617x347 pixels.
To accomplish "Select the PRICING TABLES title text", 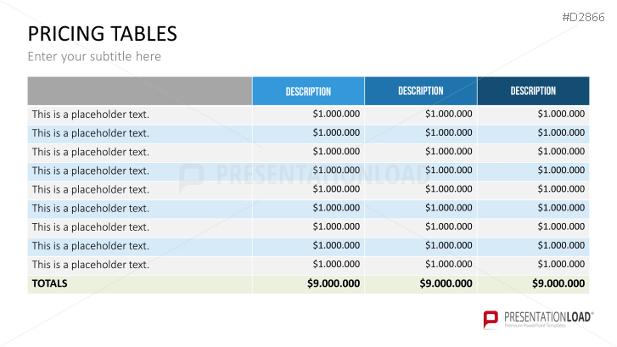I will point(103,34).
